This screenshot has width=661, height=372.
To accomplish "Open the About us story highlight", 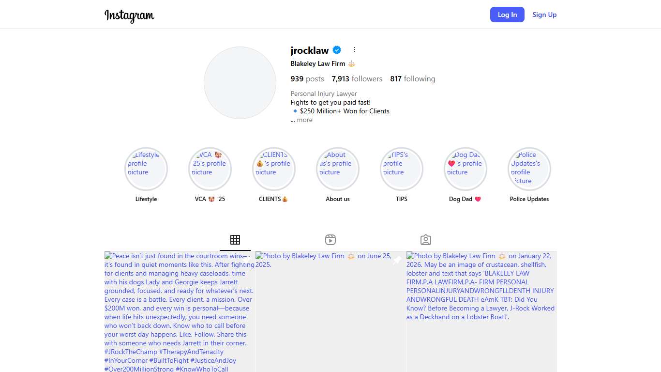I will pyautogui.click(x=338, y=169).
